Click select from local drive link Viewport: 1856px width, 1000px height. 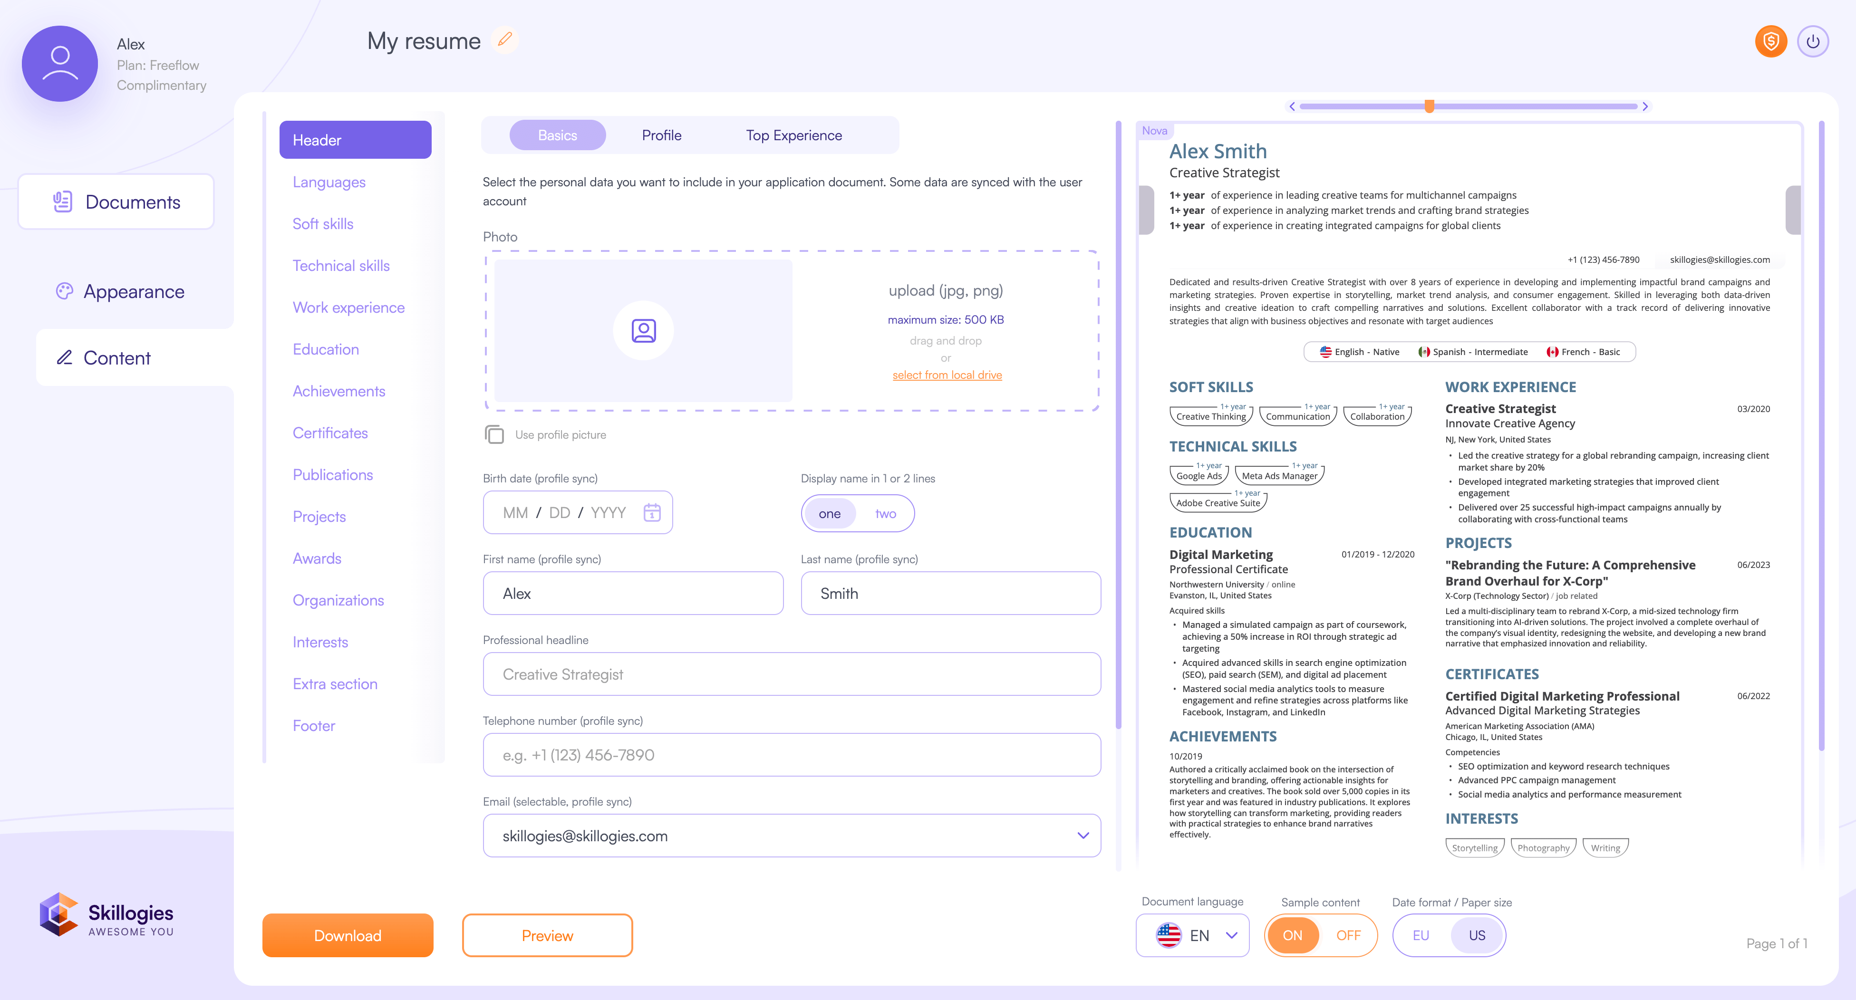[x=947, y=375]
